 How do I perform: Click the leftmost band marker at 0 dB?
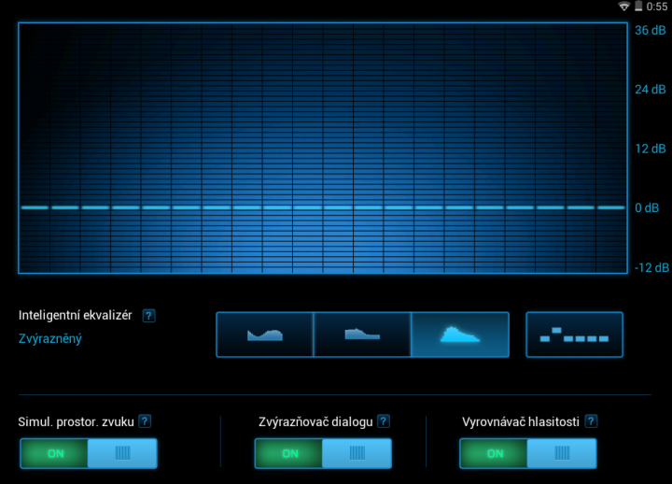coord(35,207)
